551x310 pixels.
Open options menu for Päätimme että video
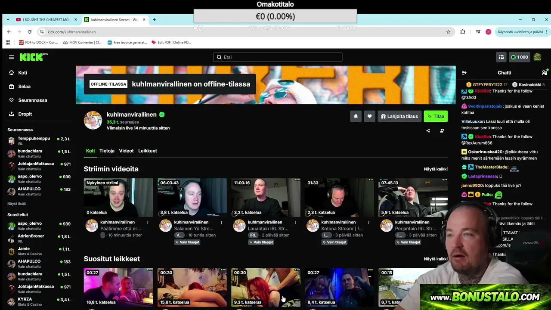(148, 223)
